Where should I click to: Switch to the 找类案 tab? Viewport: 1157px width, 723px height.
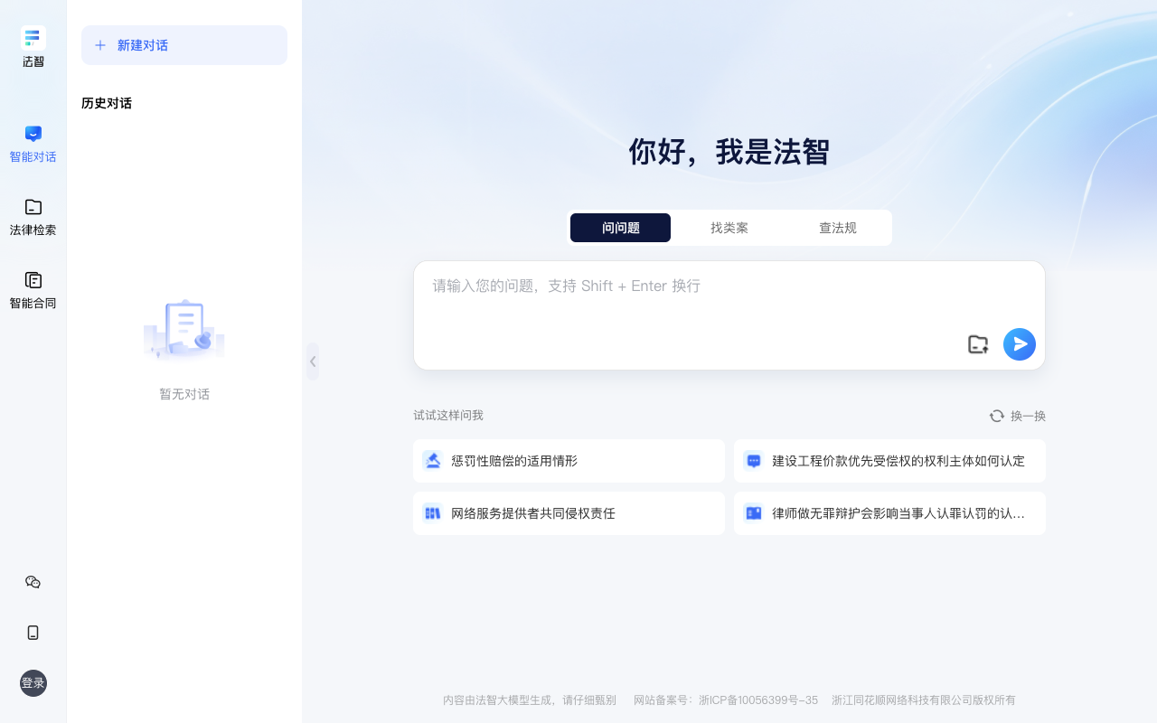coord(729,228)
